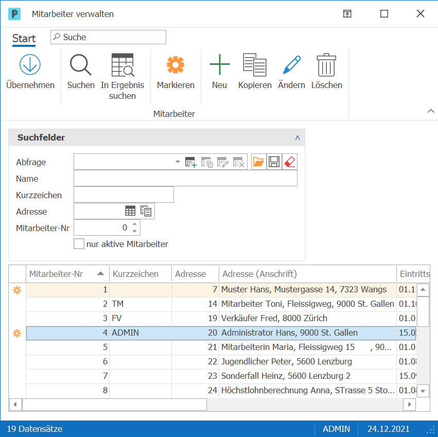438x437 pixels.
Task: Select row Mitarbeiter Toni, Fleissigweg
Action: (221, 304)
